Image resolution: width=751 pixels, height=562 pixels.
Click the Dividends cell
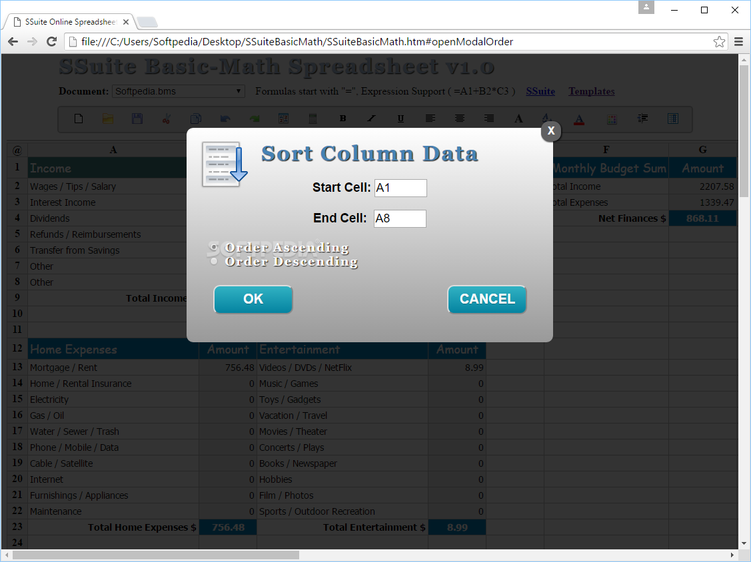point(107,218)
